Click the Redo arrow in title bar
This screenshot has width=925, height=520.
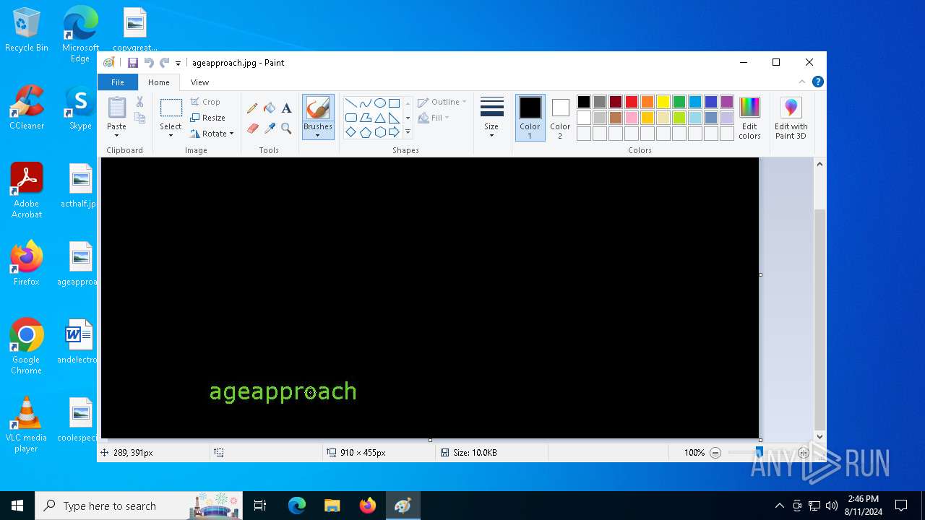(165, 63)
